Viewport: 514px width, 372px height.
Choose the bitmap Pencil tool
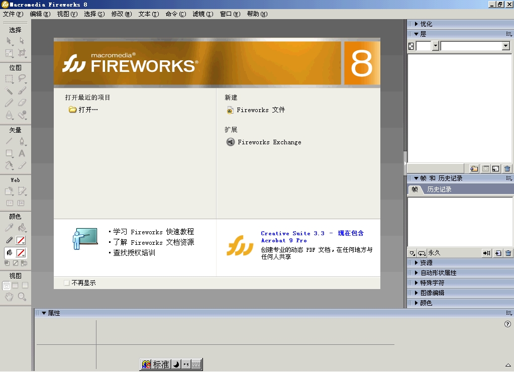[9, 103]
